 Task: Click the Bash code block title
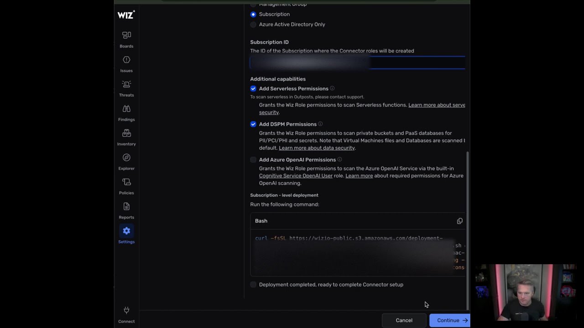(x=261, y=221)
